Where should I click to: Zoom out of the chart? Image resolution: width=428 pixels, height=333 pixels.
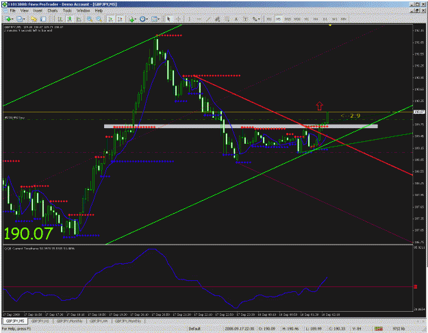(99, 19)
